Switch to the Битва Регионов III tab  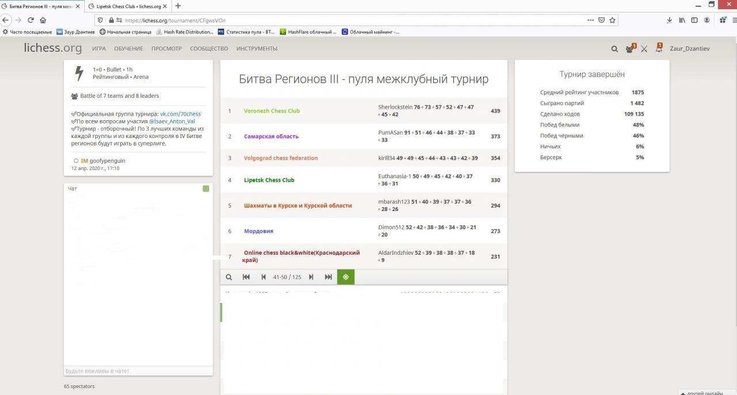41,6
